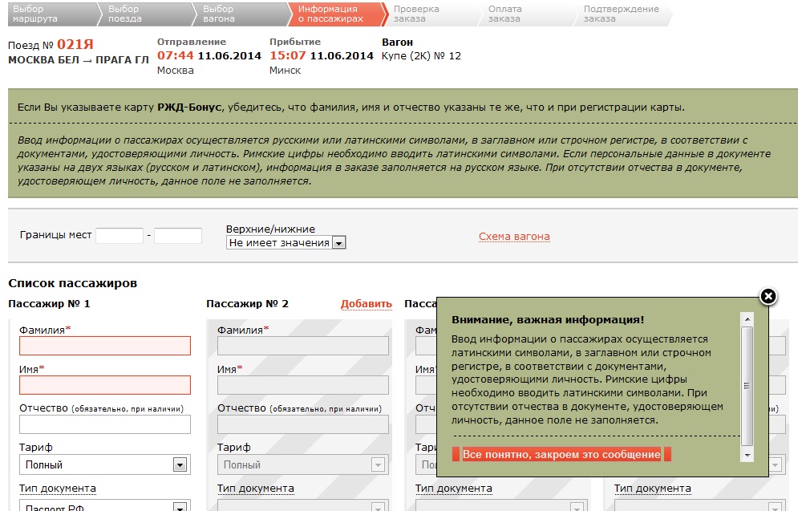Click the popup scrollbar up arrow
798x511 pixels.
(747, 319)
